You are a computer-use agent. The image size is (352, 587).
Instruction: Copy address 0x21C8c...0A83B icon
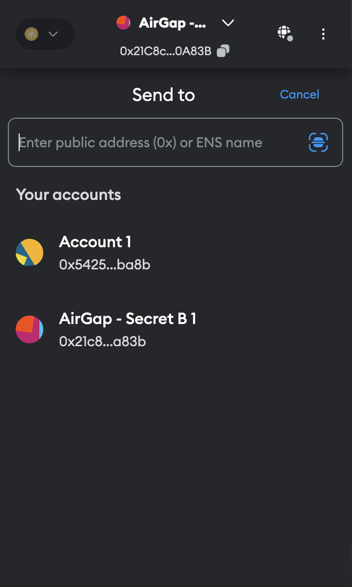tap(223, 51)
